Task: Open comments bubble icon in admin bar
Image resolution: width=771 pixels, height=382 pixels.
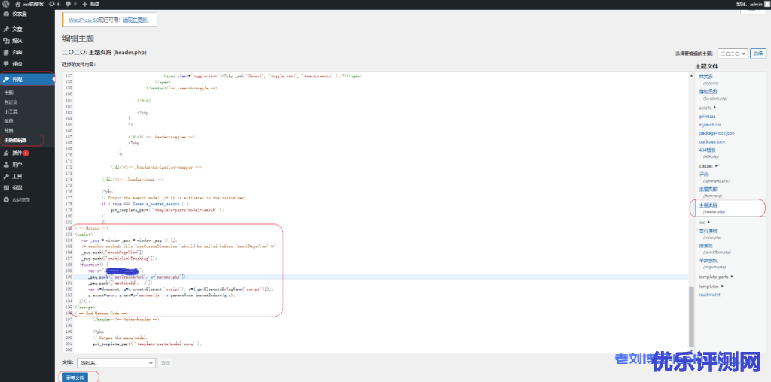Action: (x=71, y=4)
